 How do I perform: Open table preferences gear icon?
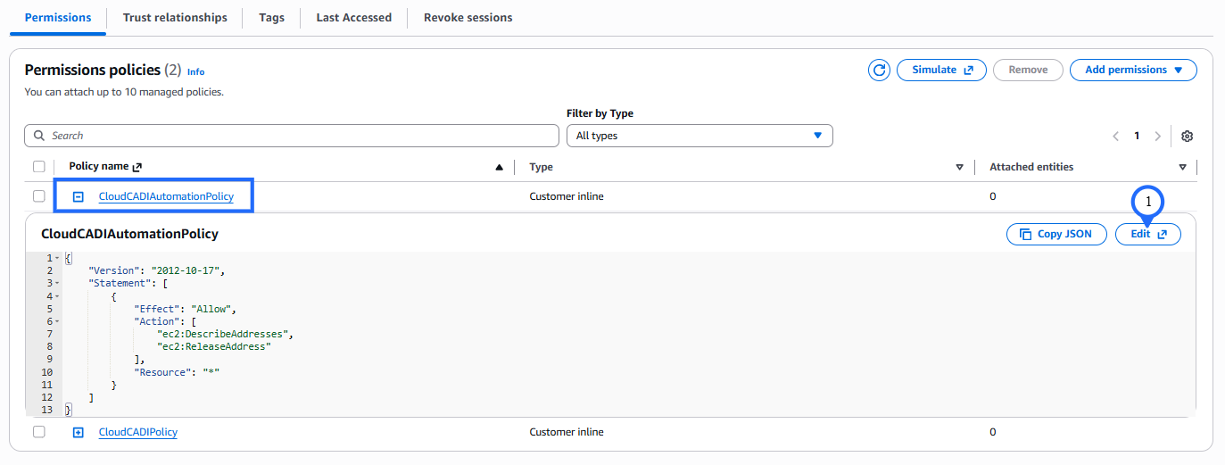click(x=1187, y=137)
